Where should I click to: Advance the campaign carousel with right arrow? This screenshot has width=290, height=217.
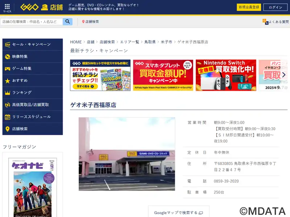(284, 75)
